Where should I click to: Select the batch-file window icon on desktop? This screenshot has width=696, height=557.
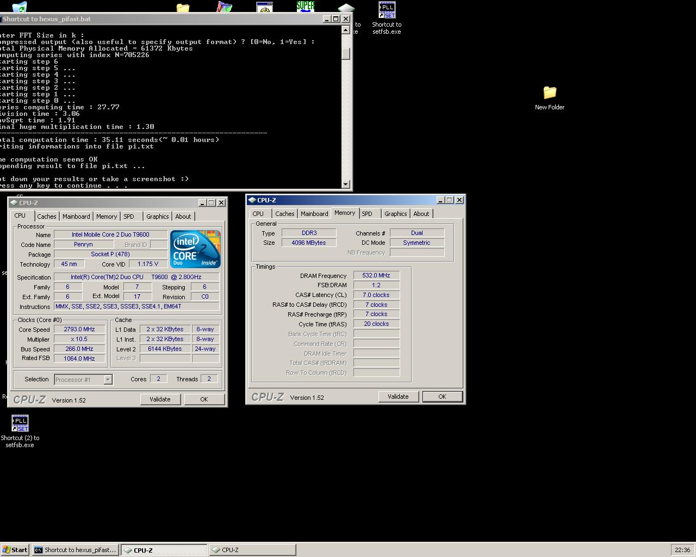tap(265, 7)
